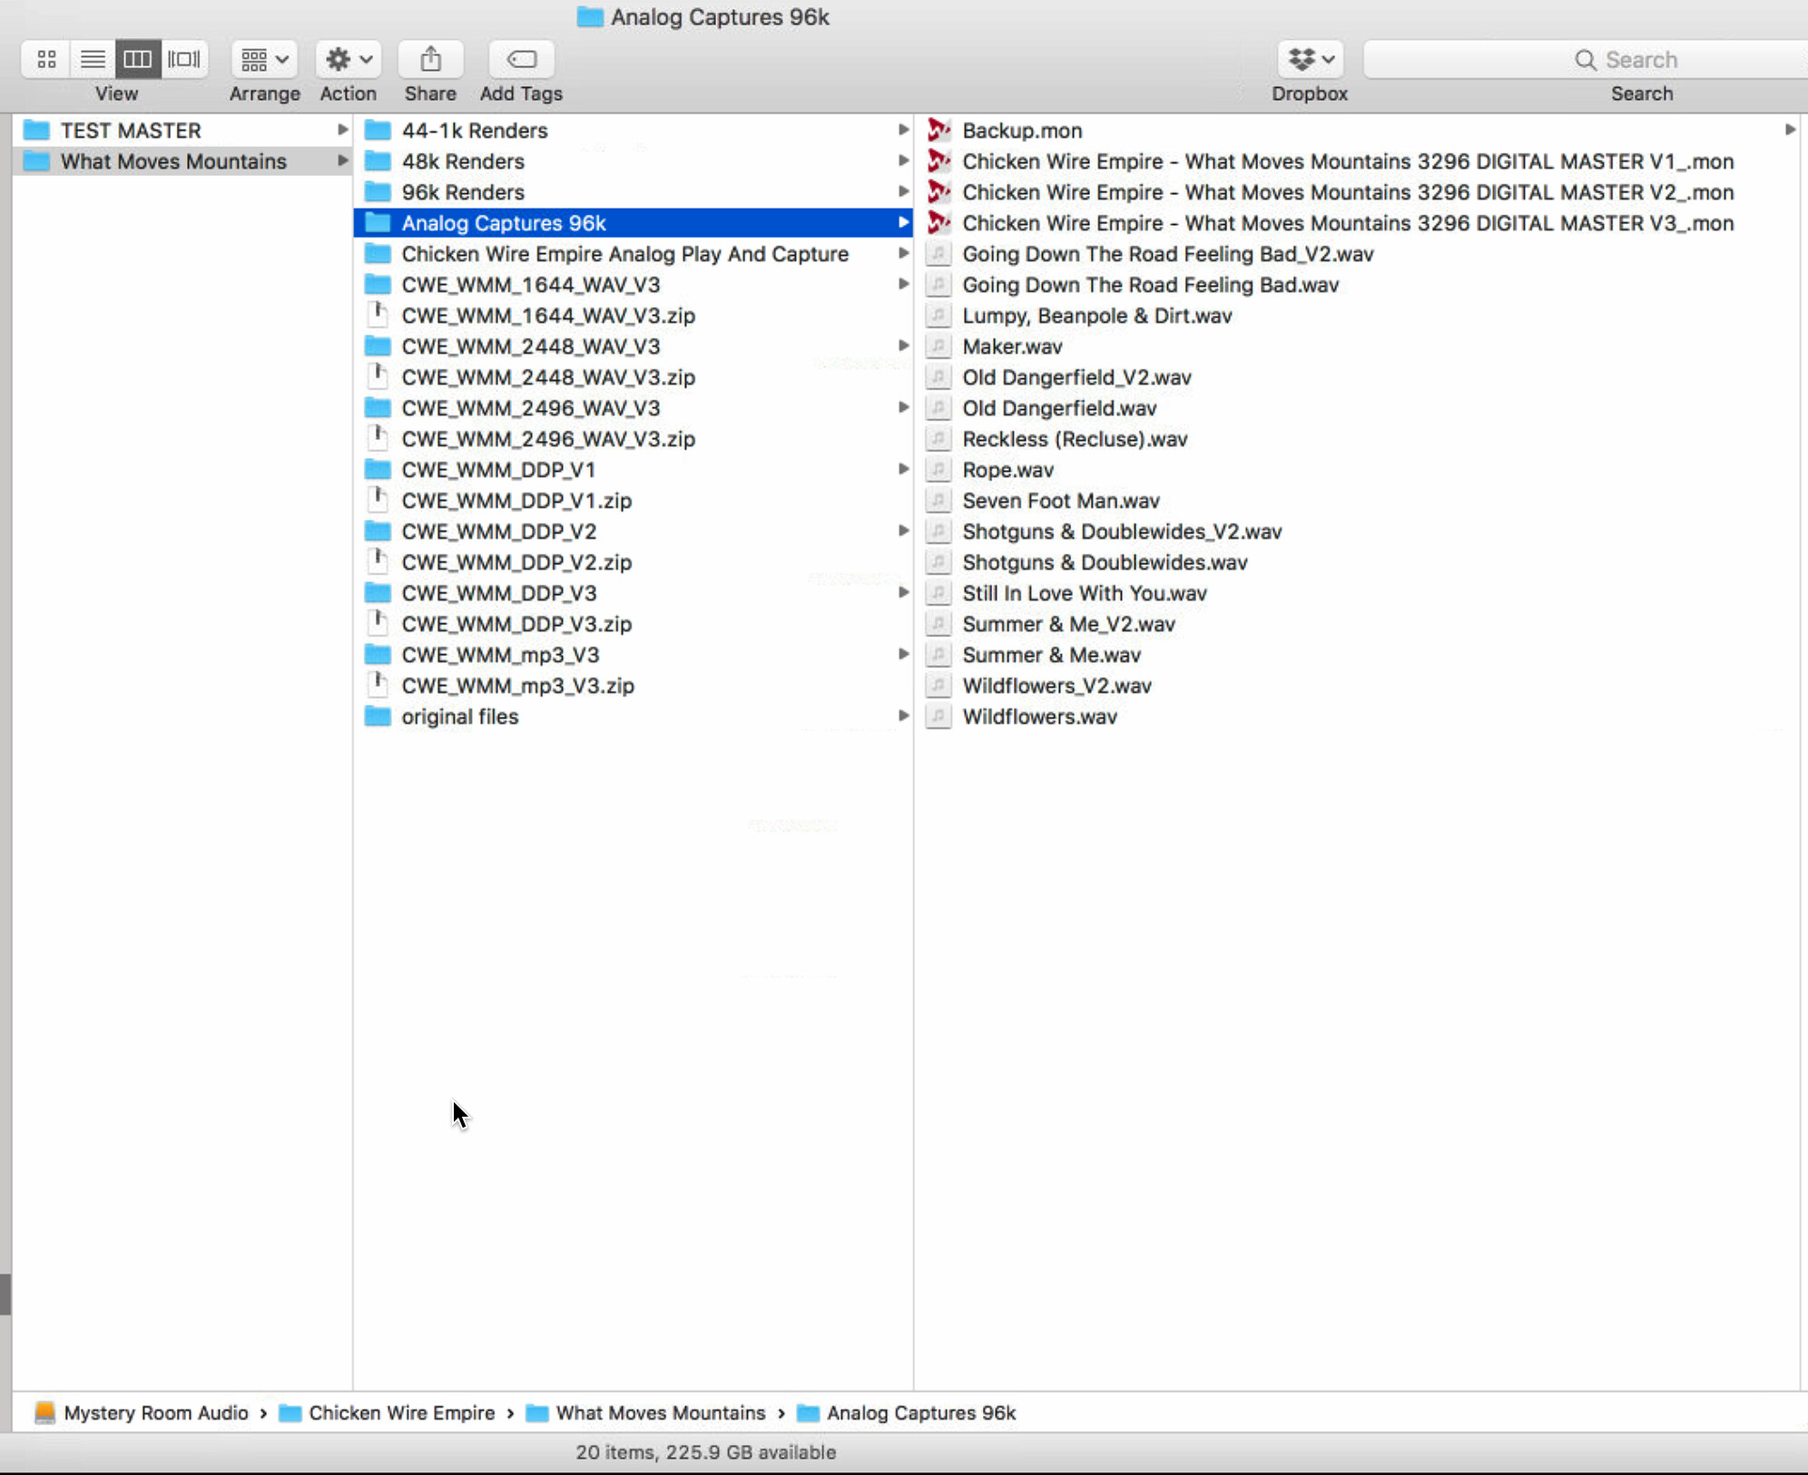Select CWE_WMM_DDP_V1.zip archive
This screenshot has height=1475, width=1808.
point(516,501)
